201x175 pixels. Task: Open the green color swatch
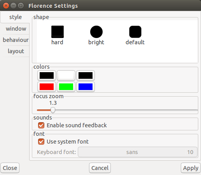tap(66, 87)
